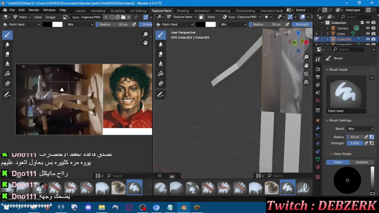The height and width of the screenshot is (213, 379).
Task: Open the Output properties tab
Action: click(318, 77)
